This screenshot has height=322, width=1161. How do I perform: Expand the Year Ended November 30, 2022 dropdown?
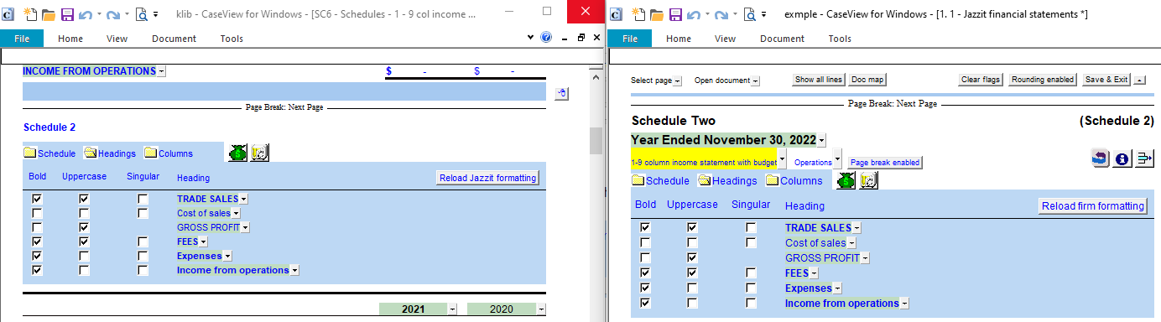(821, 140)
